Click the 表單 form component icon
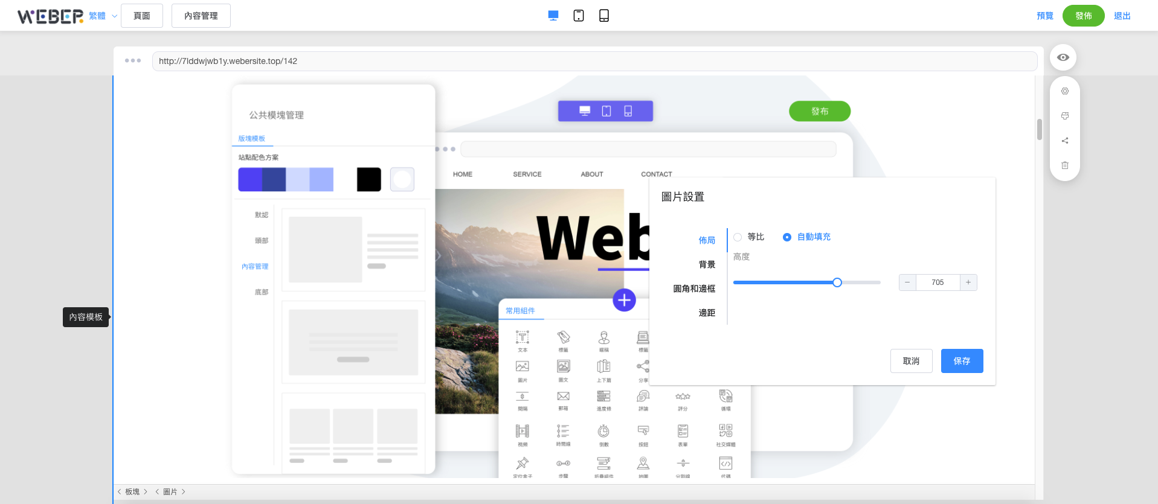This screenshot has height=504, width=1158. (x=683, y=431)
